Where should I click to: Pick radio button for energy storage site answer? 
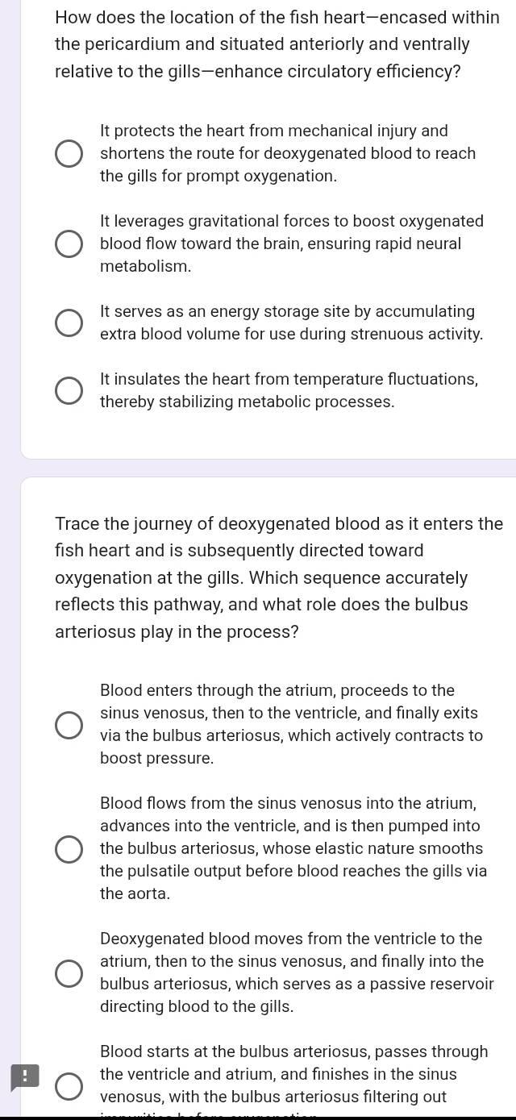(69, 323)
